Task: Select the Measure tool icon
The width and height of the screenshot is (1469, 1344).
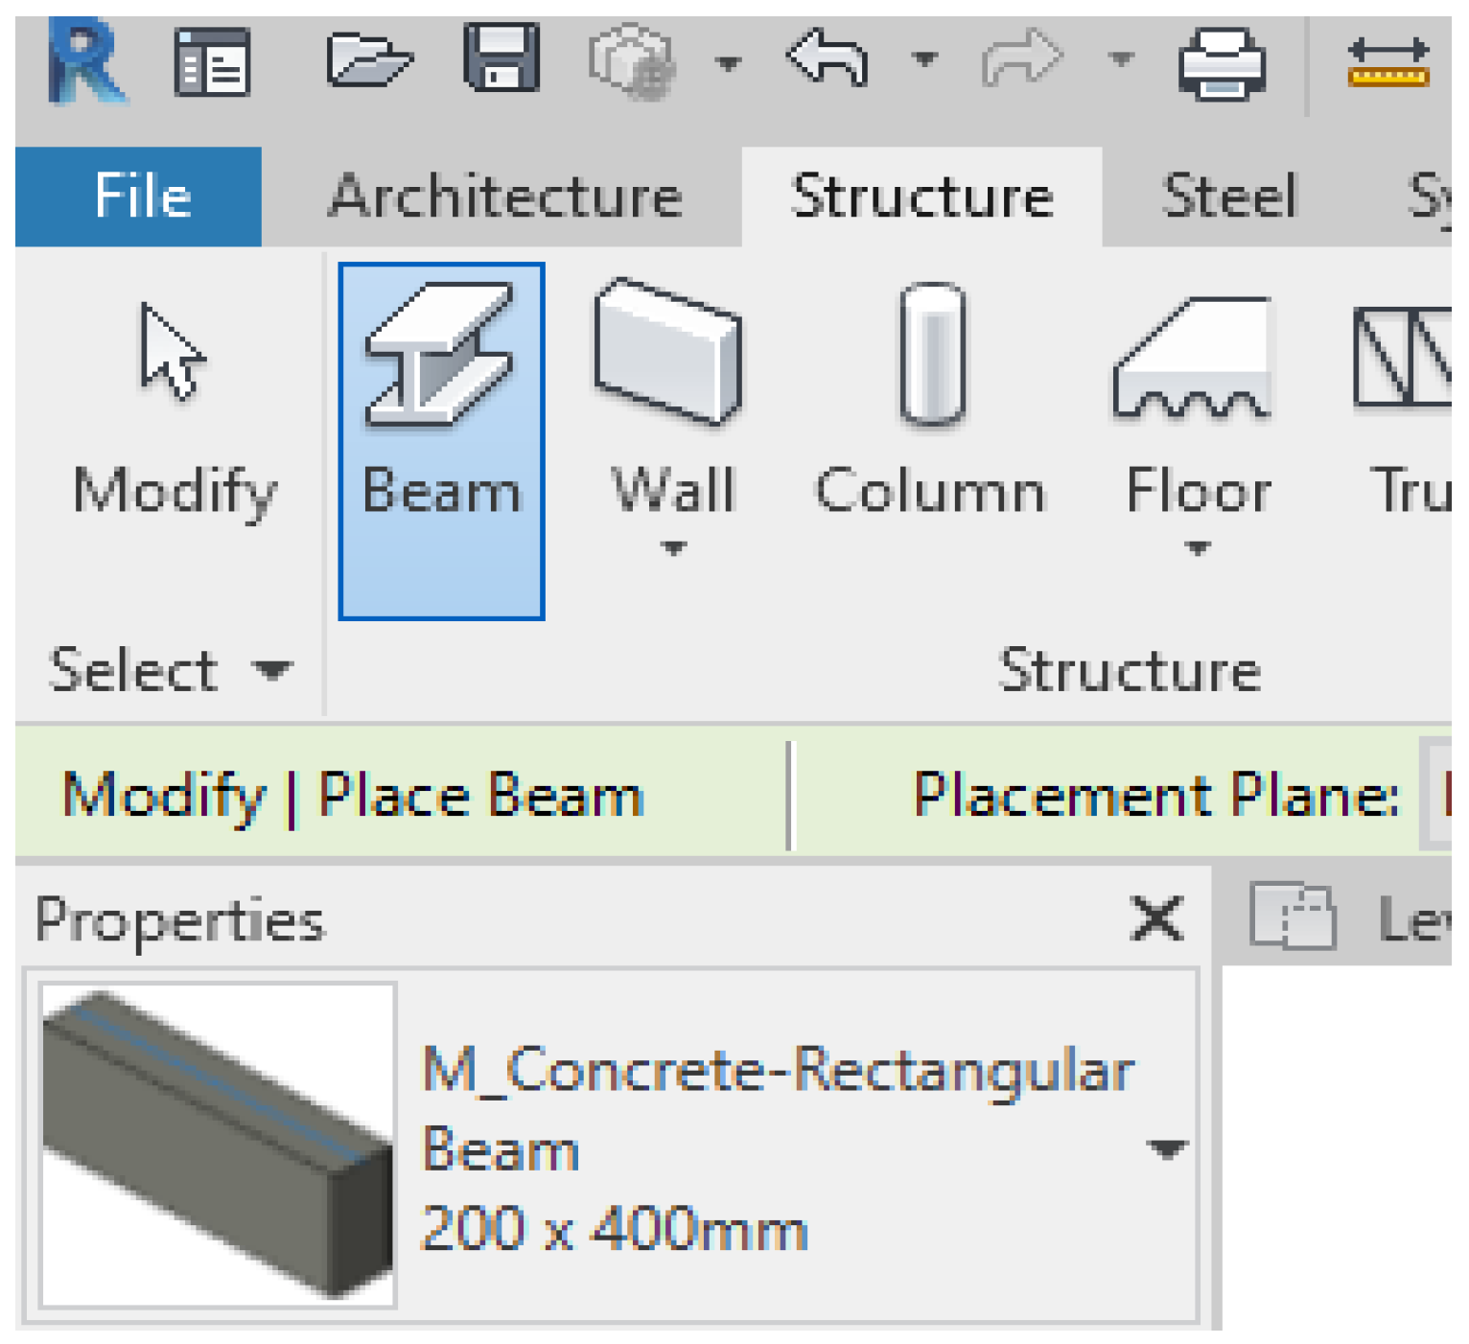Action: (1387, 63)
